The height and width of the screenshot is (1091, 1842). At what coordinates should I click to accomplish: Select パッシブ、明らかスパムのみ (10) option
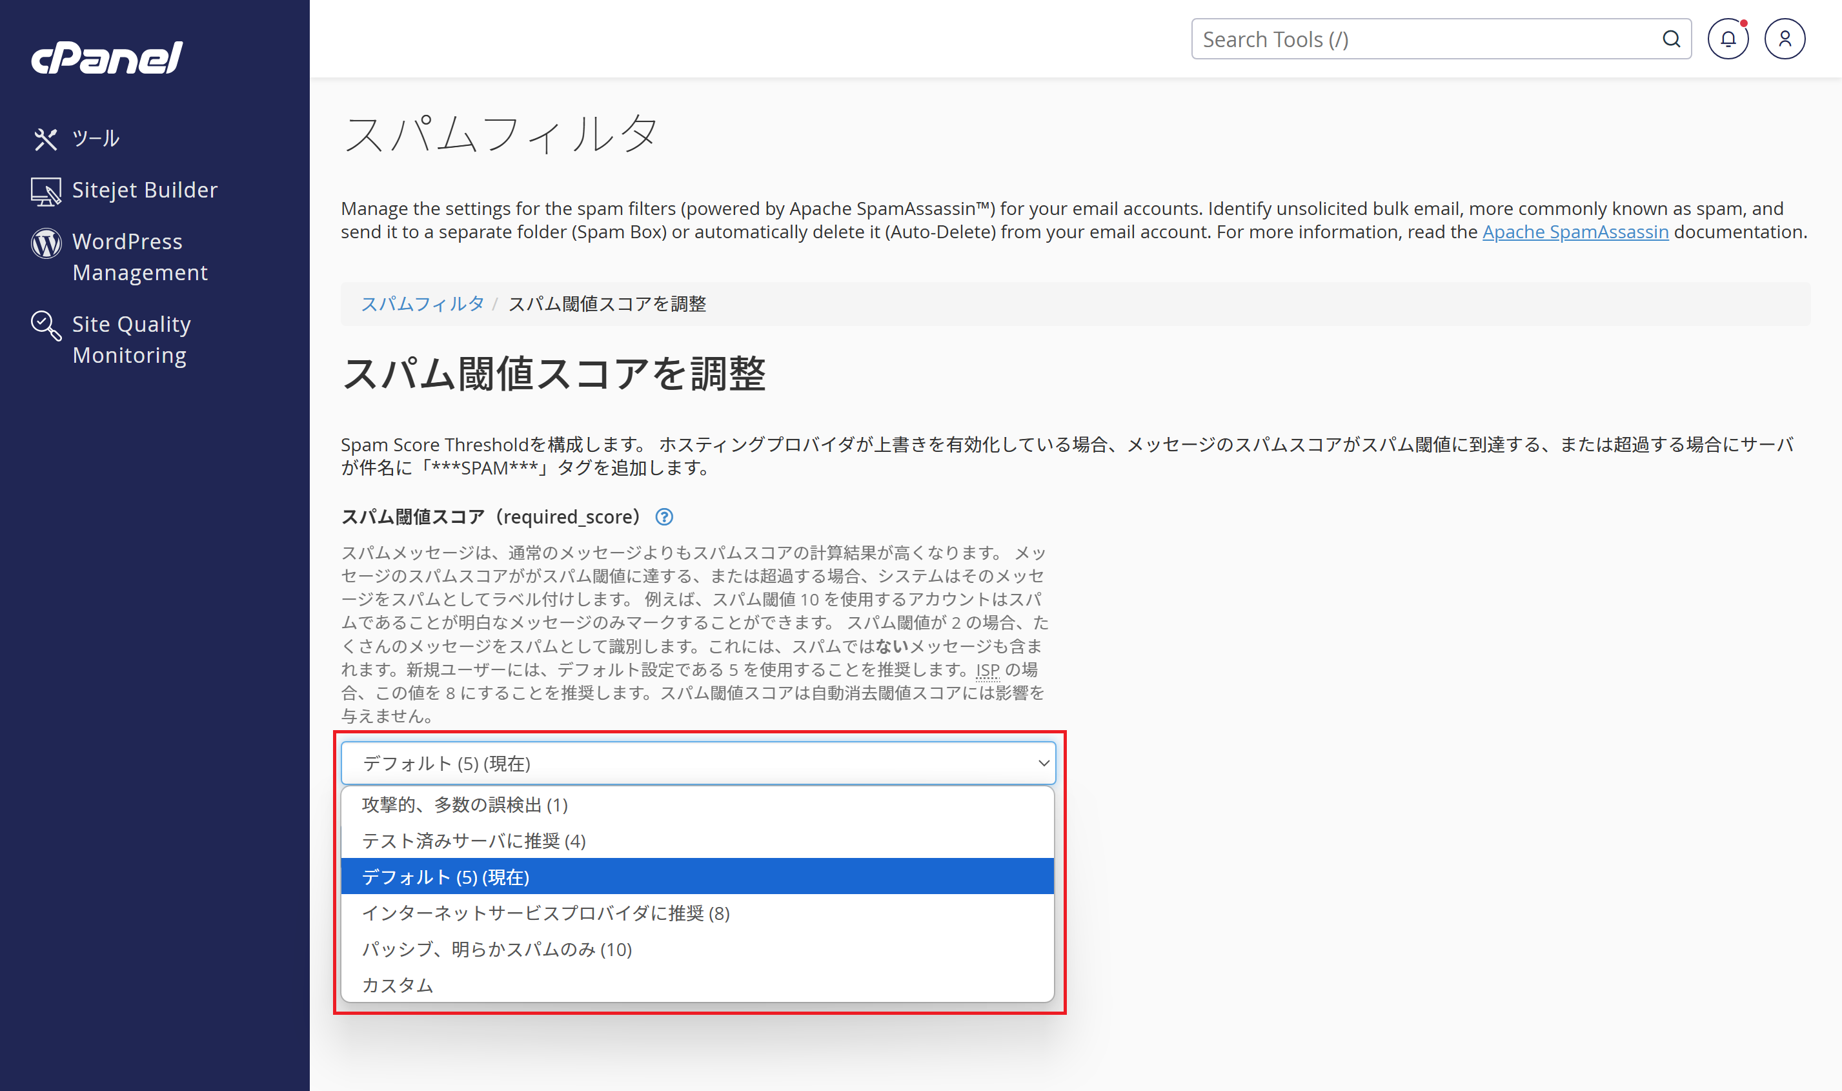pos(698,948)
